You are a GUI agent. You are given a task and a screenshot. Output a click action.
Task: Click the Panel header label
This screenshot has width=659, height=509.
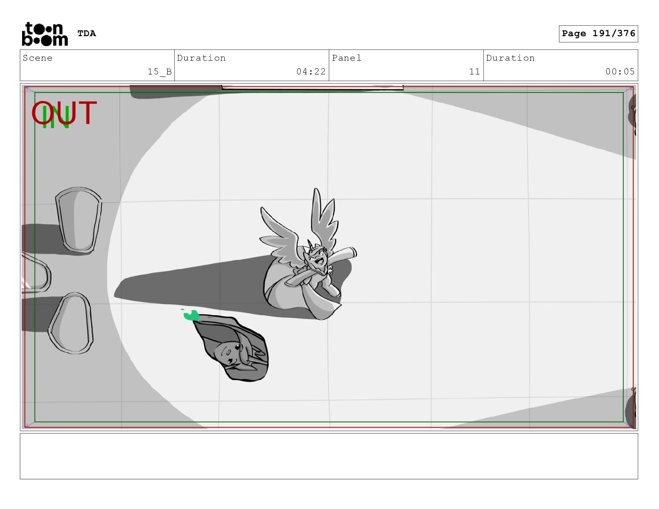click(347, 58)
